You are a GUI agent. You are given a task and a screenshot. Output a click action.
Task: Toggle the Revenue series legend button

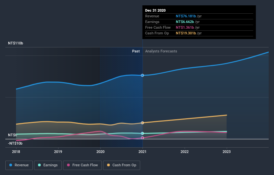pyautogui.click(x=19, y=165)
